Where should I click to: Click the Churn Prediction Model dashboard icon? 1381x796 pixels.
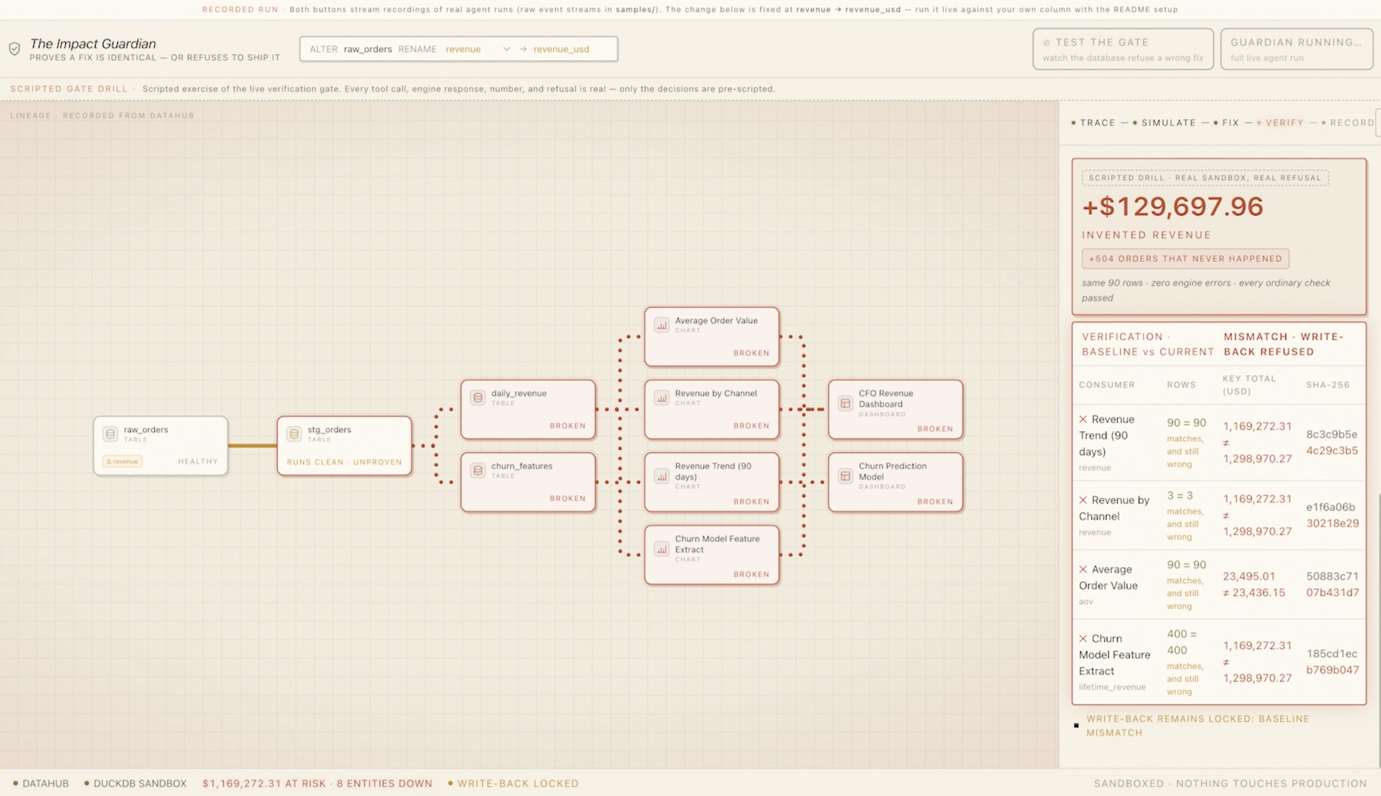pos(845,475)
